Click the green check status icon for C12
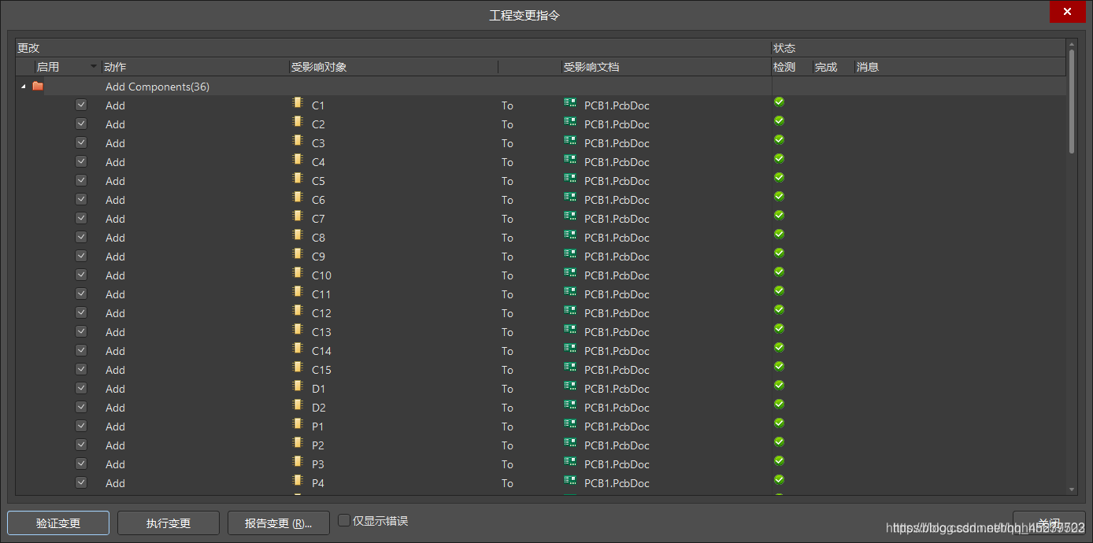This screenshot has height=543, width=1093. click(779, 309)
